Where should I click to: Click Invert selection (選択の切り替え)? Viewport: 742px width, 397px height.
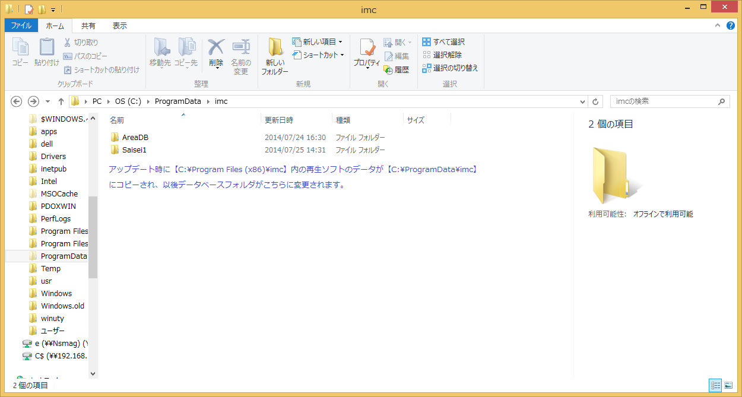[450, 68]
